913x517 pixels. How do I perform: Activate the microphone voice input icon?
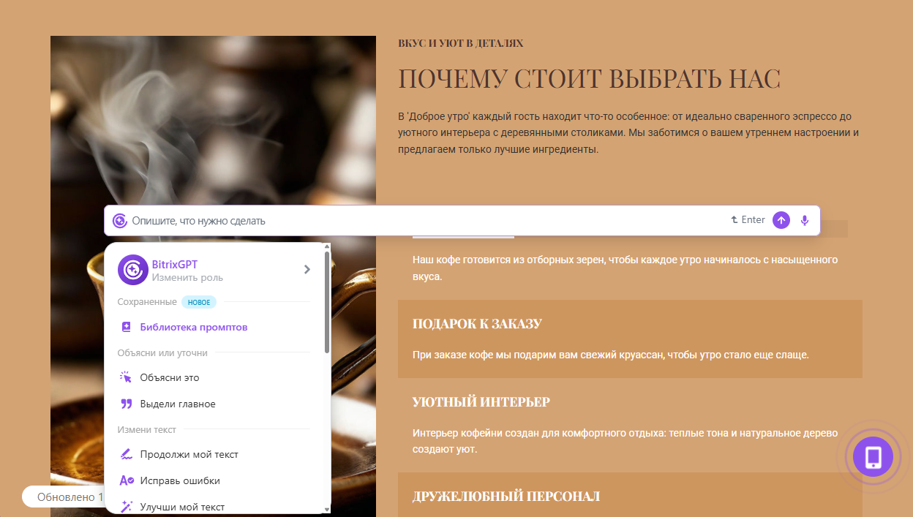[805, 220]
